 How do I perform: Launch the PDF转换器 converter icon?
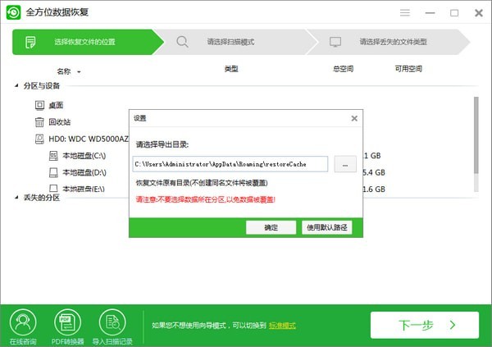coord(67,322)
